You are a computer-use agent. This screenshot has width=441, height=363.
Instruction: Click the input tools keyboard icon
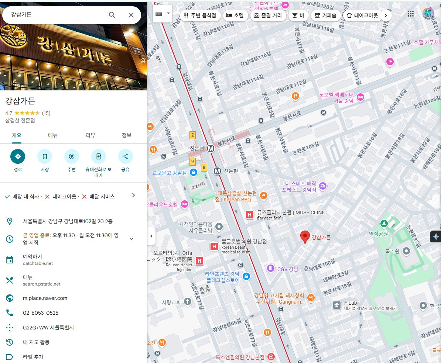(x=158, y=14)
